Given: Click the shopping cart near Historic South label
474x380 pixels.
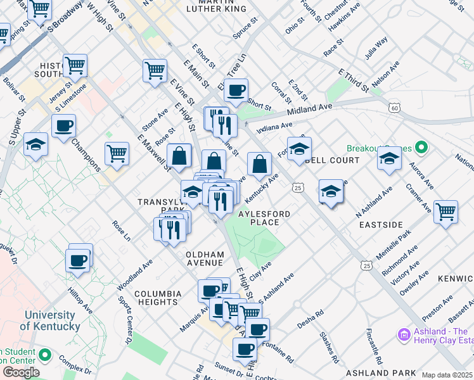Looking at the screenshot, I should pyautogui.click(x=75, y=65).
